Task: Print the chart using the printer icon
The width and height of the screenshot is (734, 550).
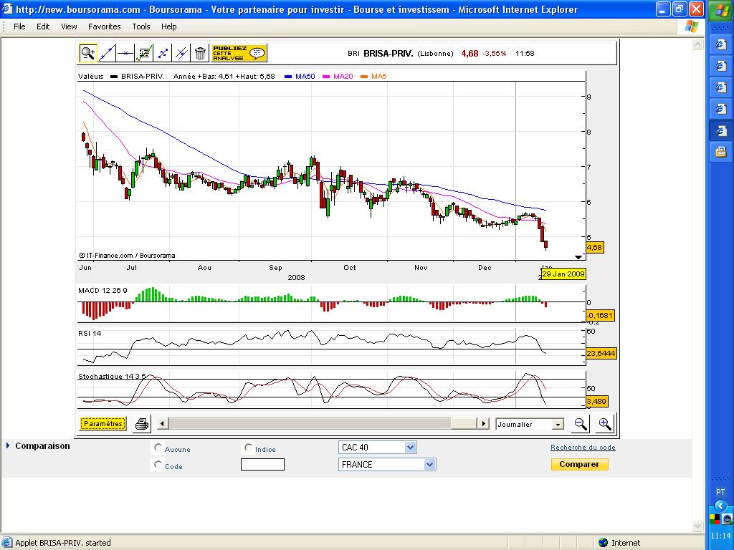Action: pyautogui.click(x=142, y=424)
